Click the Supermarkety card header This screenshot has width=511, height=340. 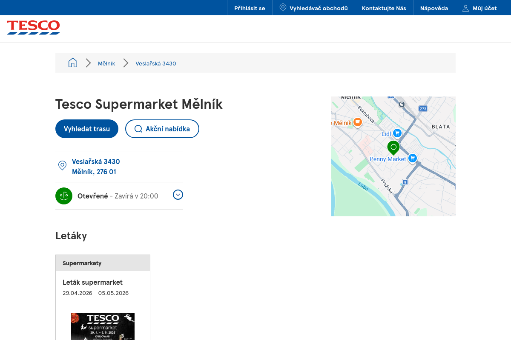(103, 263)
